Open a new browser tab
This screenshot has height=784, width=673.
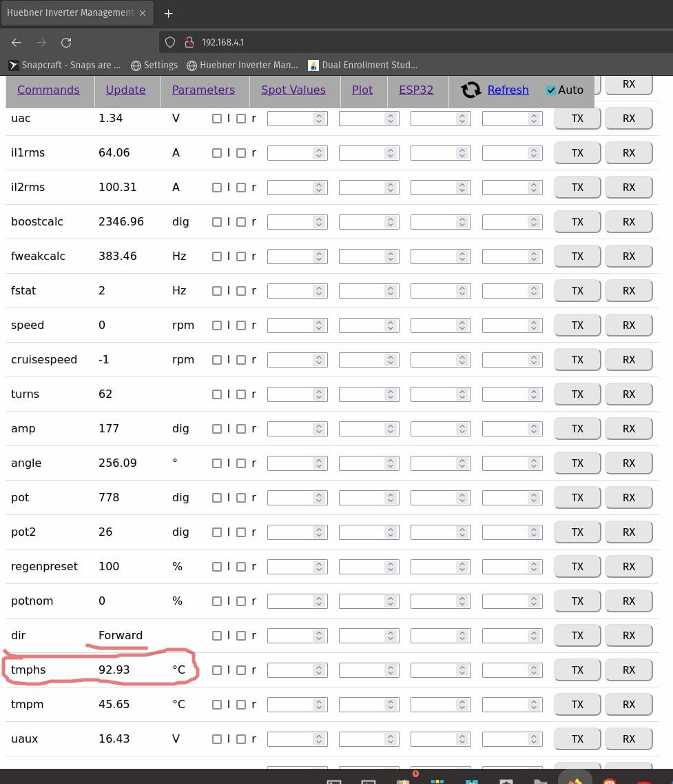pos(168,13)
